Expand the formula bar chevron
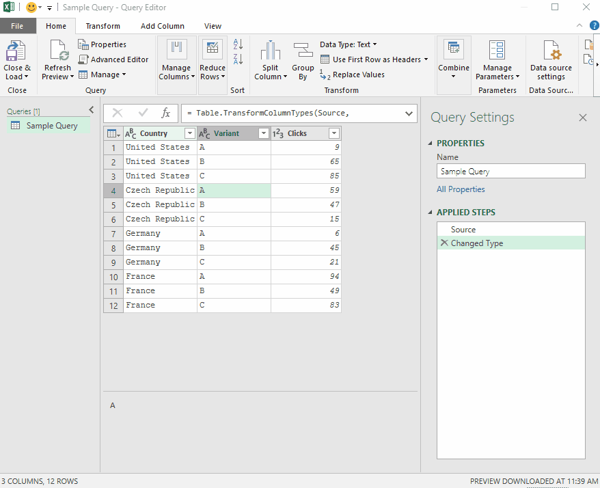The image size is (600, 488). click(x=409, y=113)
